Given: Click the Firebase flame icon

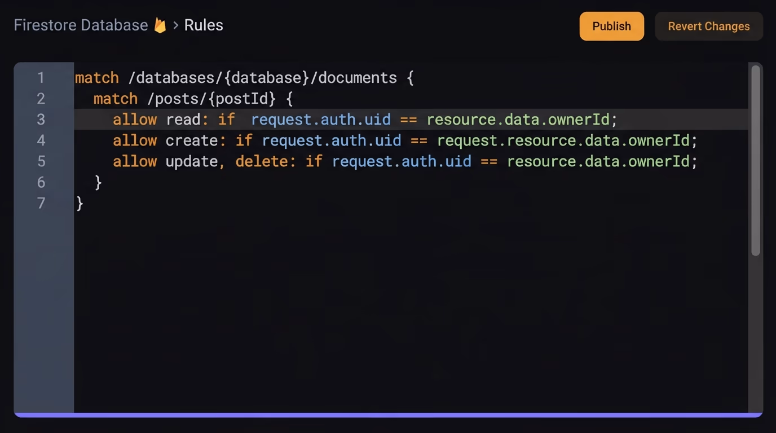Looking at the screenshot, I should coord(160,25).
